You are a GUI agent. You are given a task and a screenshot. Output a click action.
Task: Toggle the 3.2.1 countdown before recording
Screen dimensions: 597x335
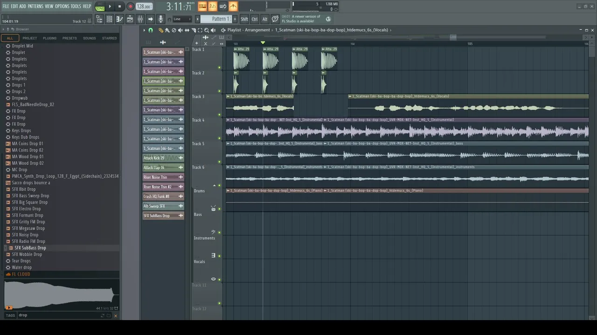213,6
